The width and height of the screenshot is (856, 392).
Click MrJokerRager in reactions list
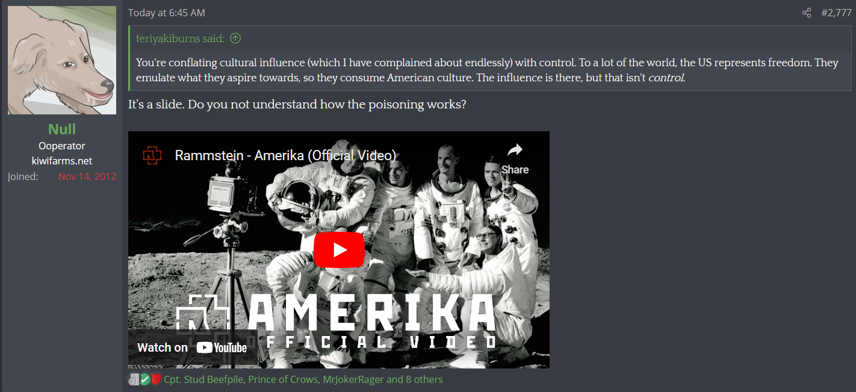(x=353, y=379)
